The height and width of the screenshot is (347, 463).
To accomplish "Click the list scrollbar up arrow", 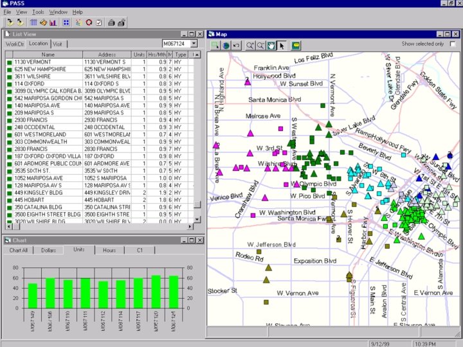I will coord(197,55).
